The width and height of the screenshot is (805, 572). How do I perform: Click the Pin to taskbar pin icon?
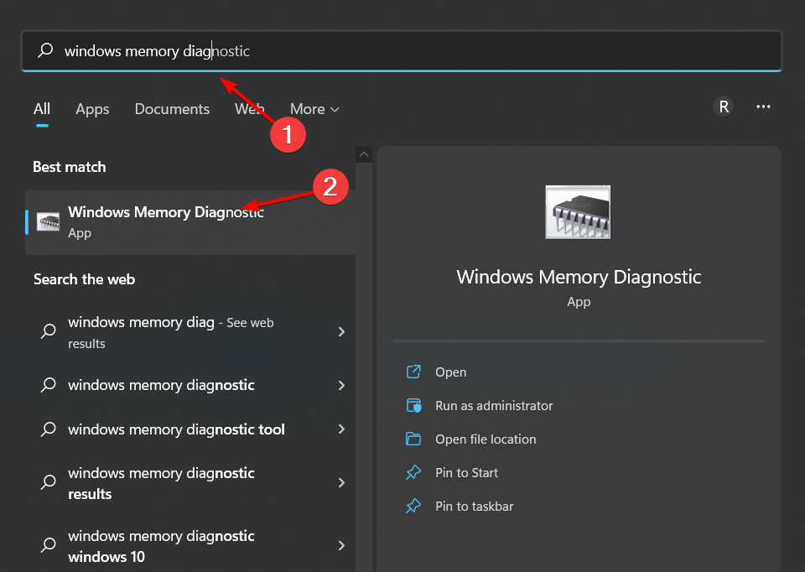tap(413, 507)
